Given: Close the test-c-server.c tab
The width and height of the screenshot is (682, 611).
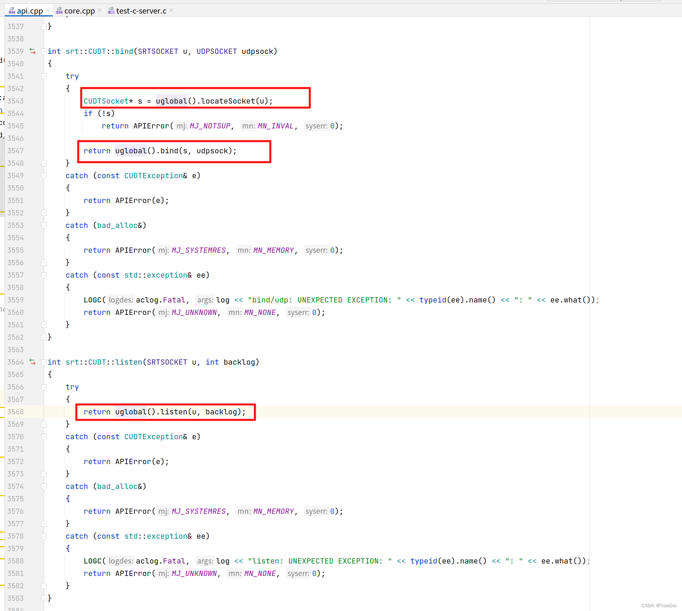Looking at the screenshot, I should click(x=171, y=10).
